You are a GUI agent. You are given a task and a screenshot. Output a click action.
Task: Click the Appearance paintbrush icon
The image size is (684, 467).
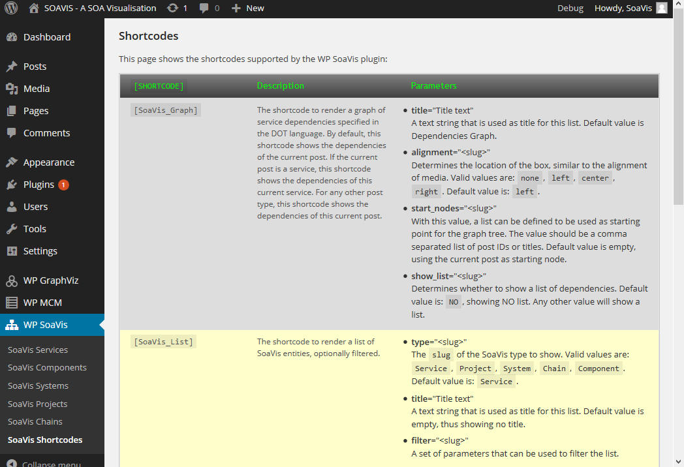(x=12, y=162)
